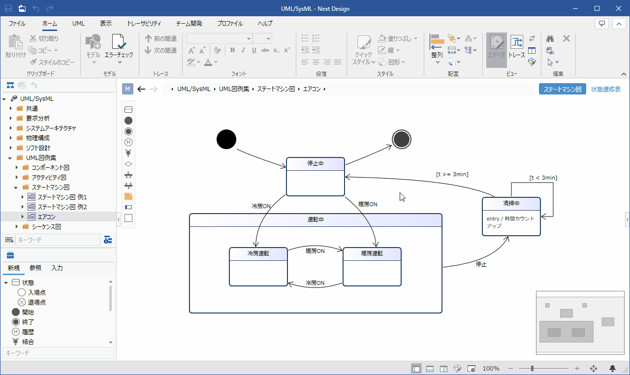Expand the シーケンス図 folder
630x375 pixels.
tap(16, 226)
